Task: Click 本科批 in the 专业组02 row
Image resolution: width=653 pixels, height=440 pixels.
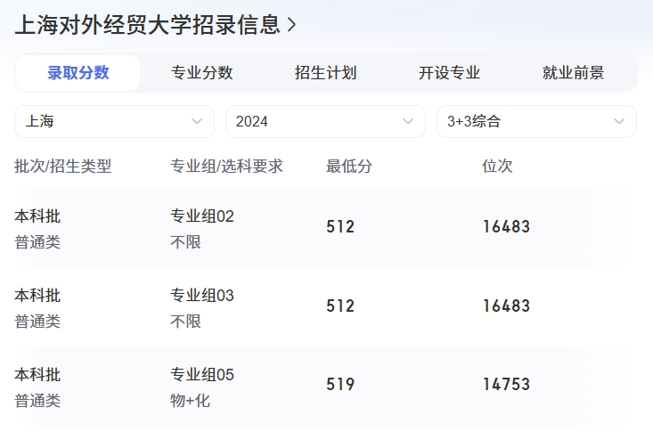Action: pyautogui.click(x=37, y=216)
